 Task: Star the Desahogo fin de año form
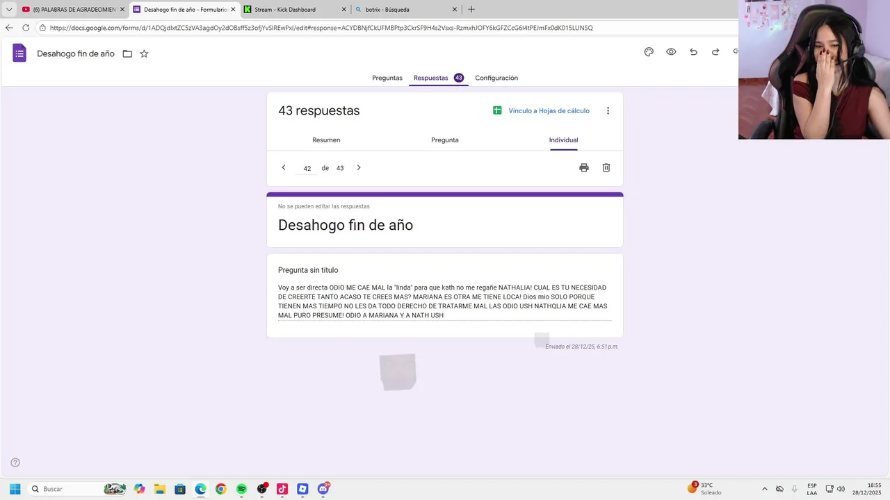pos(144,53)
